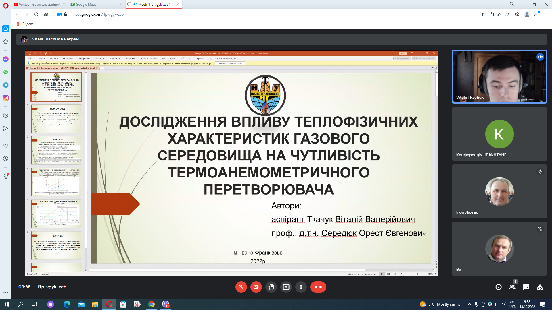This screenshot has height=310, width=552.
Task: Open the Яндекс bookmark
Action: point(25,24)
